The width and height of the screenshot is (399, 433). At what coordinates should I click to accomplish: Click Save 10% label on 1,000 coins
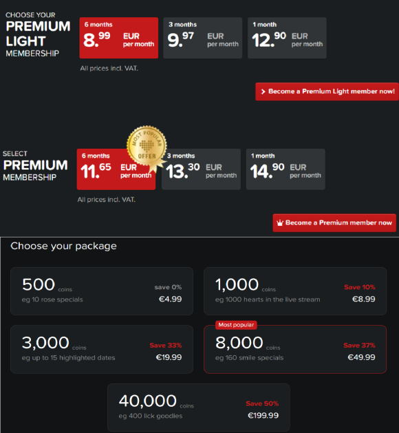(360, 287)
